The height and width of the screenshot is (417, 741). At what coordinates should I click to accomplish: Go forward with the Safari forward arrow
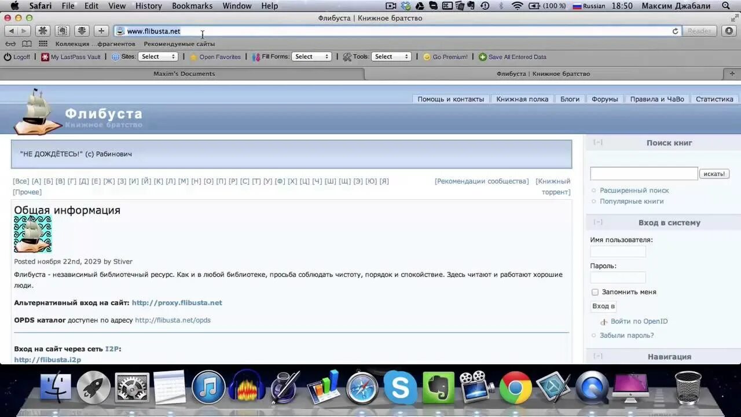24,31
